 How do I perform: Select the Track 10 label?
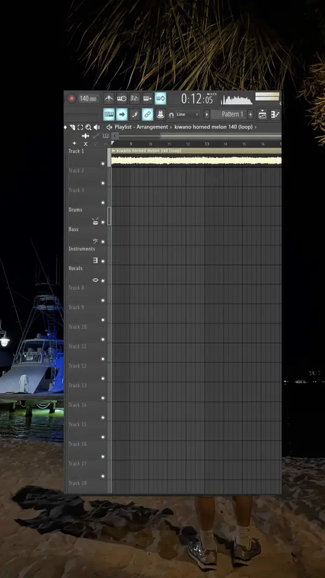(78, 327)
